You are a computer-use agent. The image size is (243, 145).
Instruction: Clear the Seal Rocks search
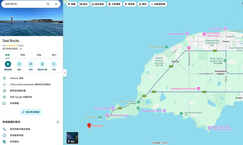(56, 4)
